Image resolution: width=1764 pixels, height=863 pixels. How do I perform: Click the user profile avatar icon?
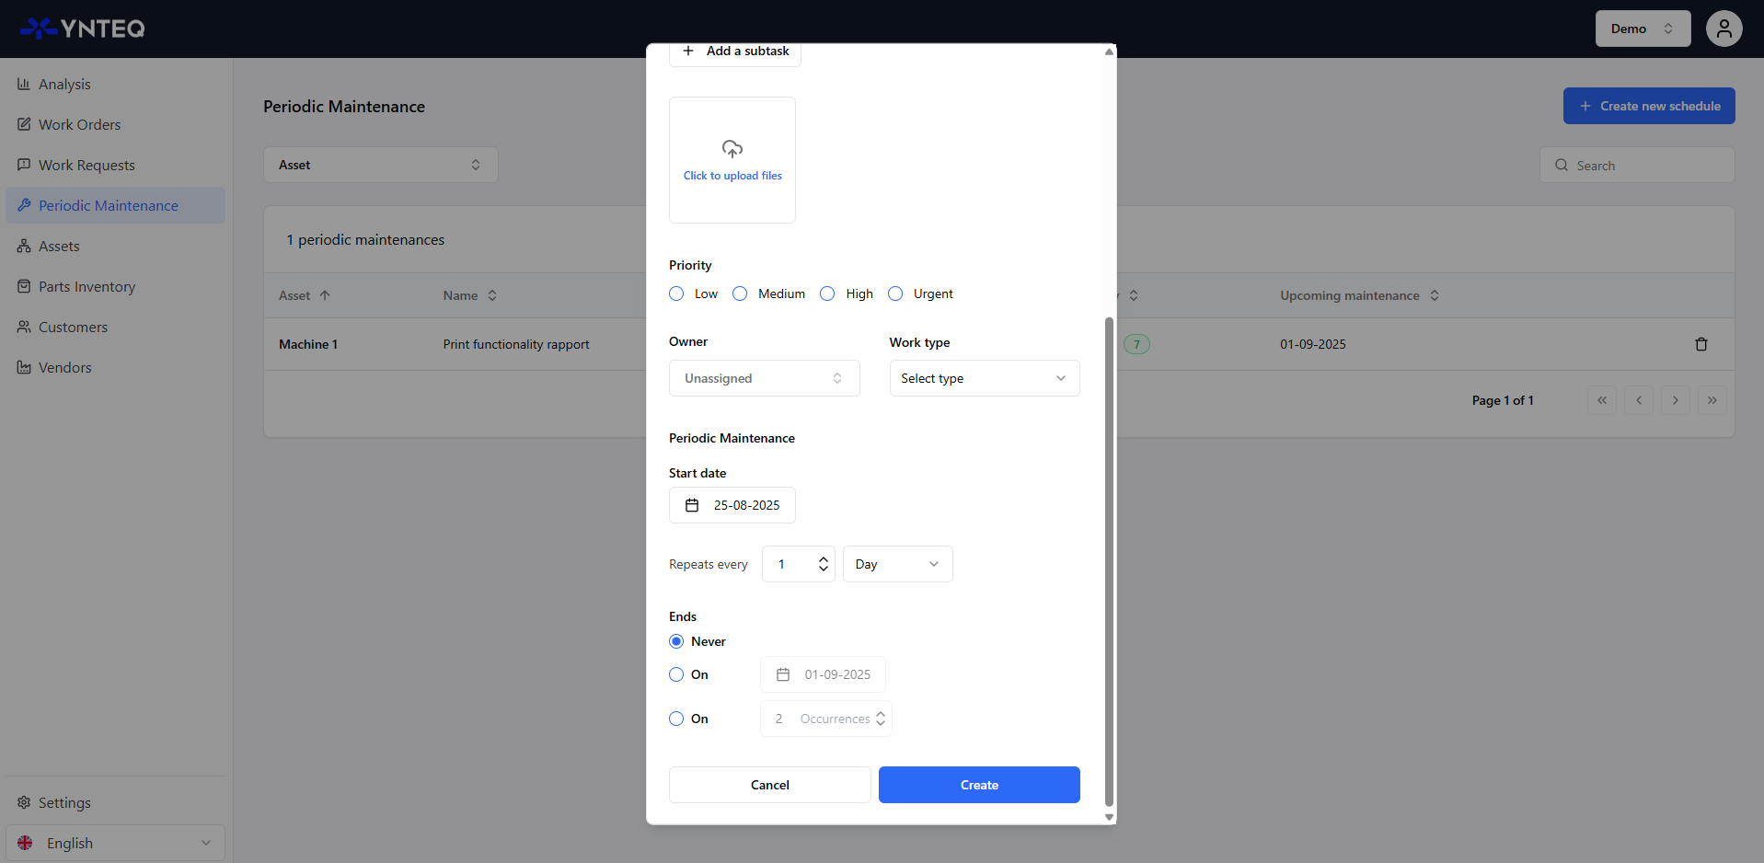click(x=1724, y=29)
